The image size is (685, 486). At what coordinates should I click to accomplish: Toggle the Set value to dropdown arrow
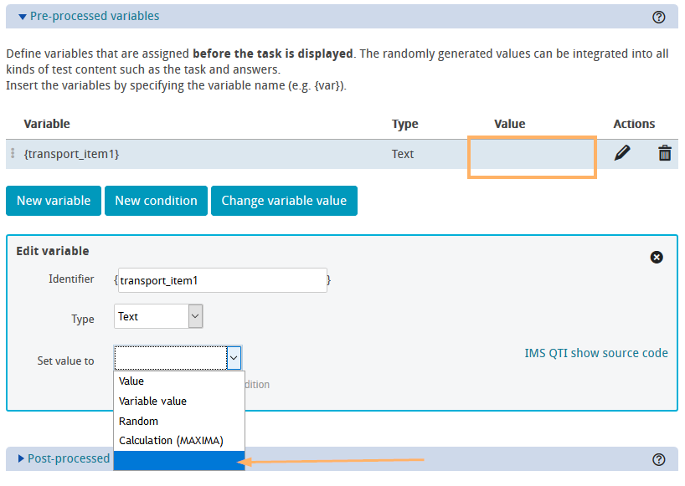coord(234,359)
